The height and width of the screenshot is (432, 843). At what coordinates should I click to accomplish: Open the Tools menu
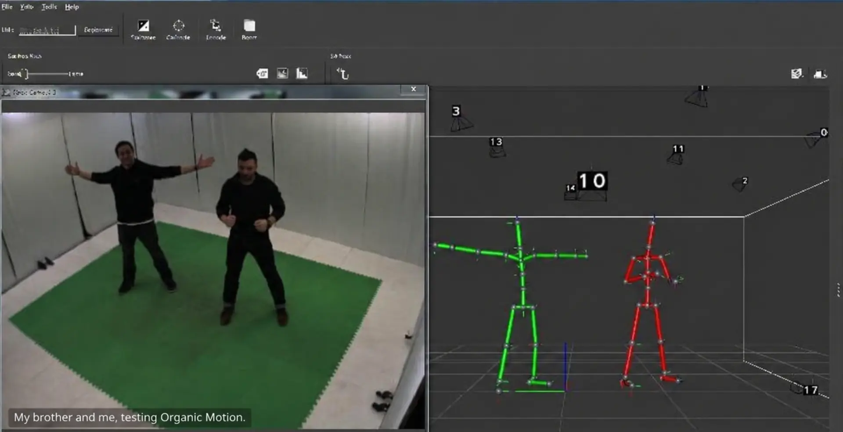(49, 7)
